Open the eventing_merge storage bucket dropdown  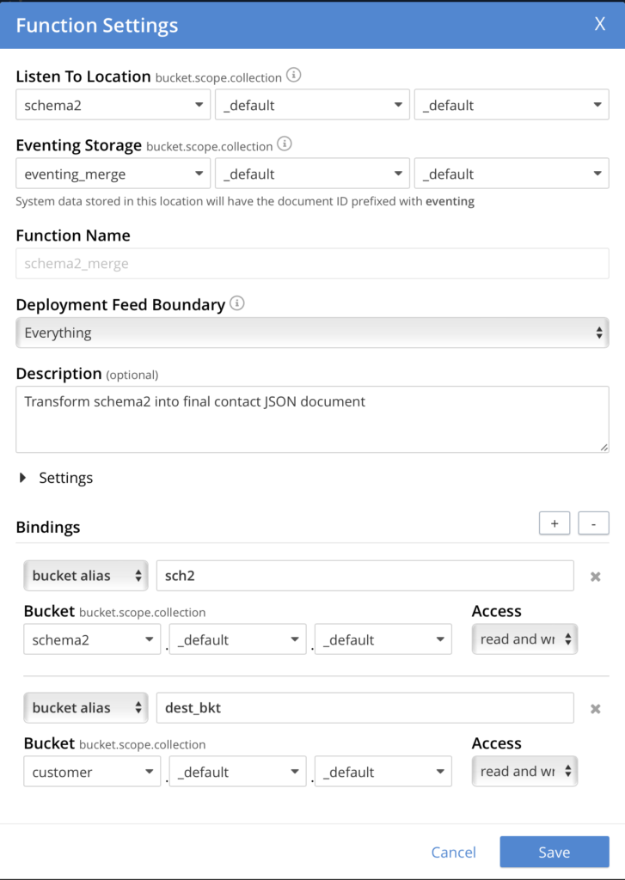[113, 174]
